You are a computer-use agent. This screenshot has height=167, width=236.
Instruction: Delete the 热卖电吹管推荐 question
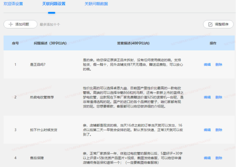click(218, 97)
